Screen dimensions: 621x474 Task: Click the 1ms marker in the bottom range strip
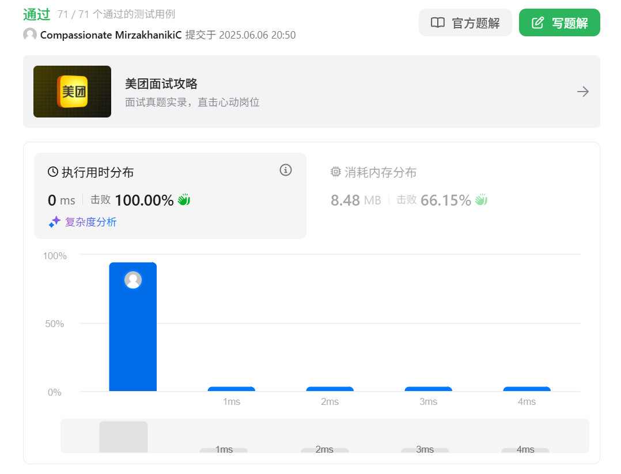click(x=224, y=449)
